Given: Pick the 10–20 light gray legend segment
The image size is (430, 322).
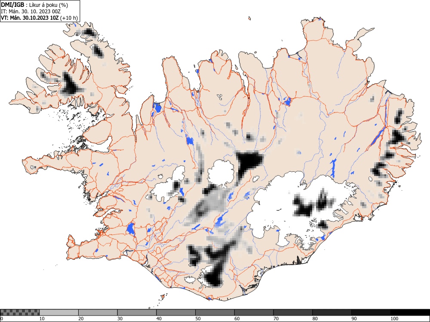Looking at the screenshot, I should [x=59, y=313].
